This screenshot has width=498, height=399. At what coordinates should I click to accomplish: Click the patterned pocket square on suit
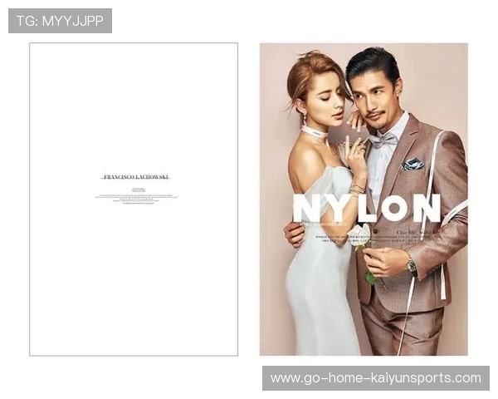pyautogui.click(x=413, y=164)
